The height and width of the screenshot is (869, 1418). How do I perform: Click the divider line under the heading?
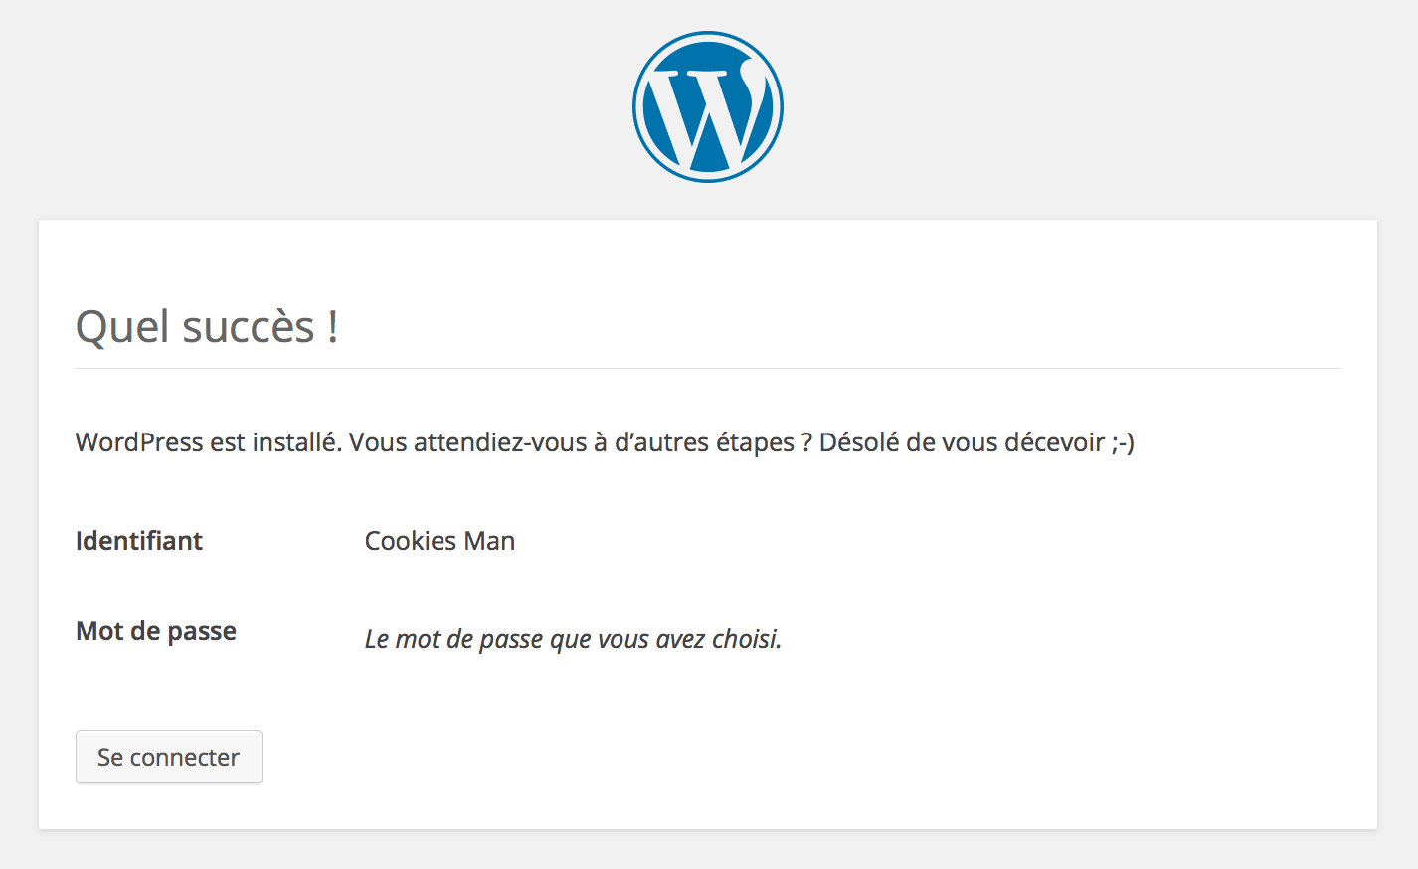click(708, 368)
